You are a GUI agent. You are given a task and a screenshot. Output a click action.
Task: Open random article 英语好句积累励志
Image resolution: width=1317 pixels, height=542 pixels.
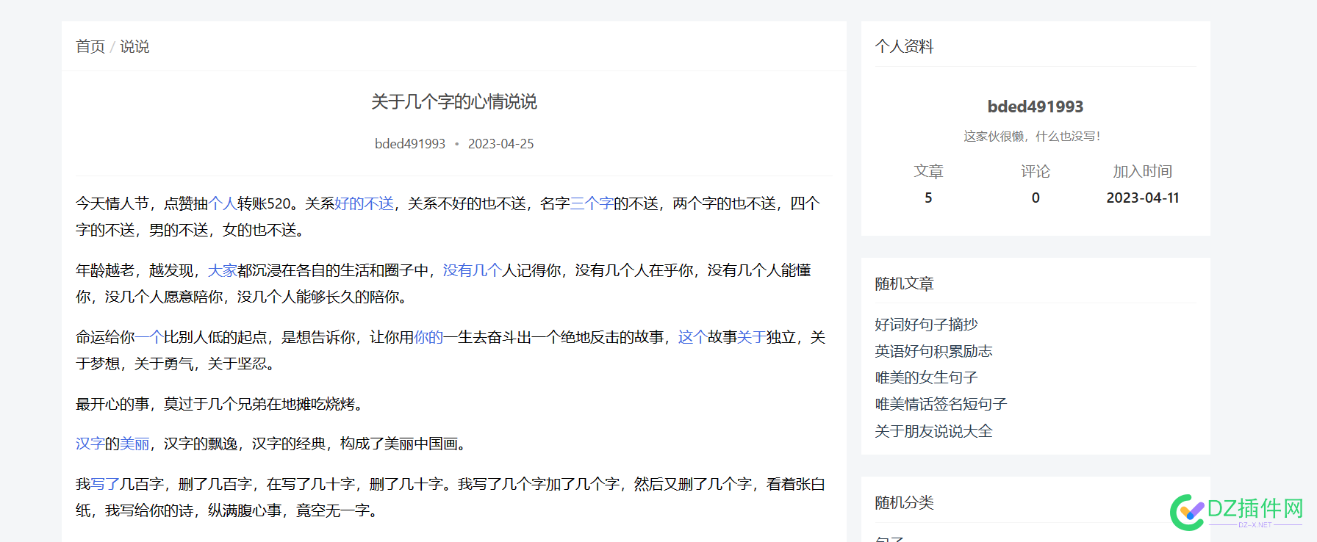pyautogui.click(x=933, y=351)
